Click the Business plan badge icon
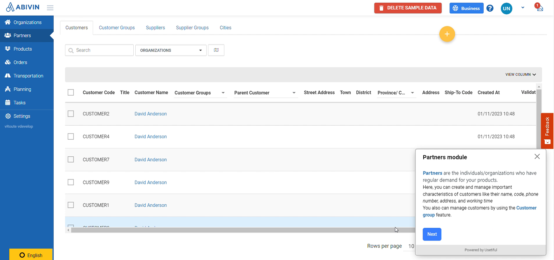 coord(455,8)
